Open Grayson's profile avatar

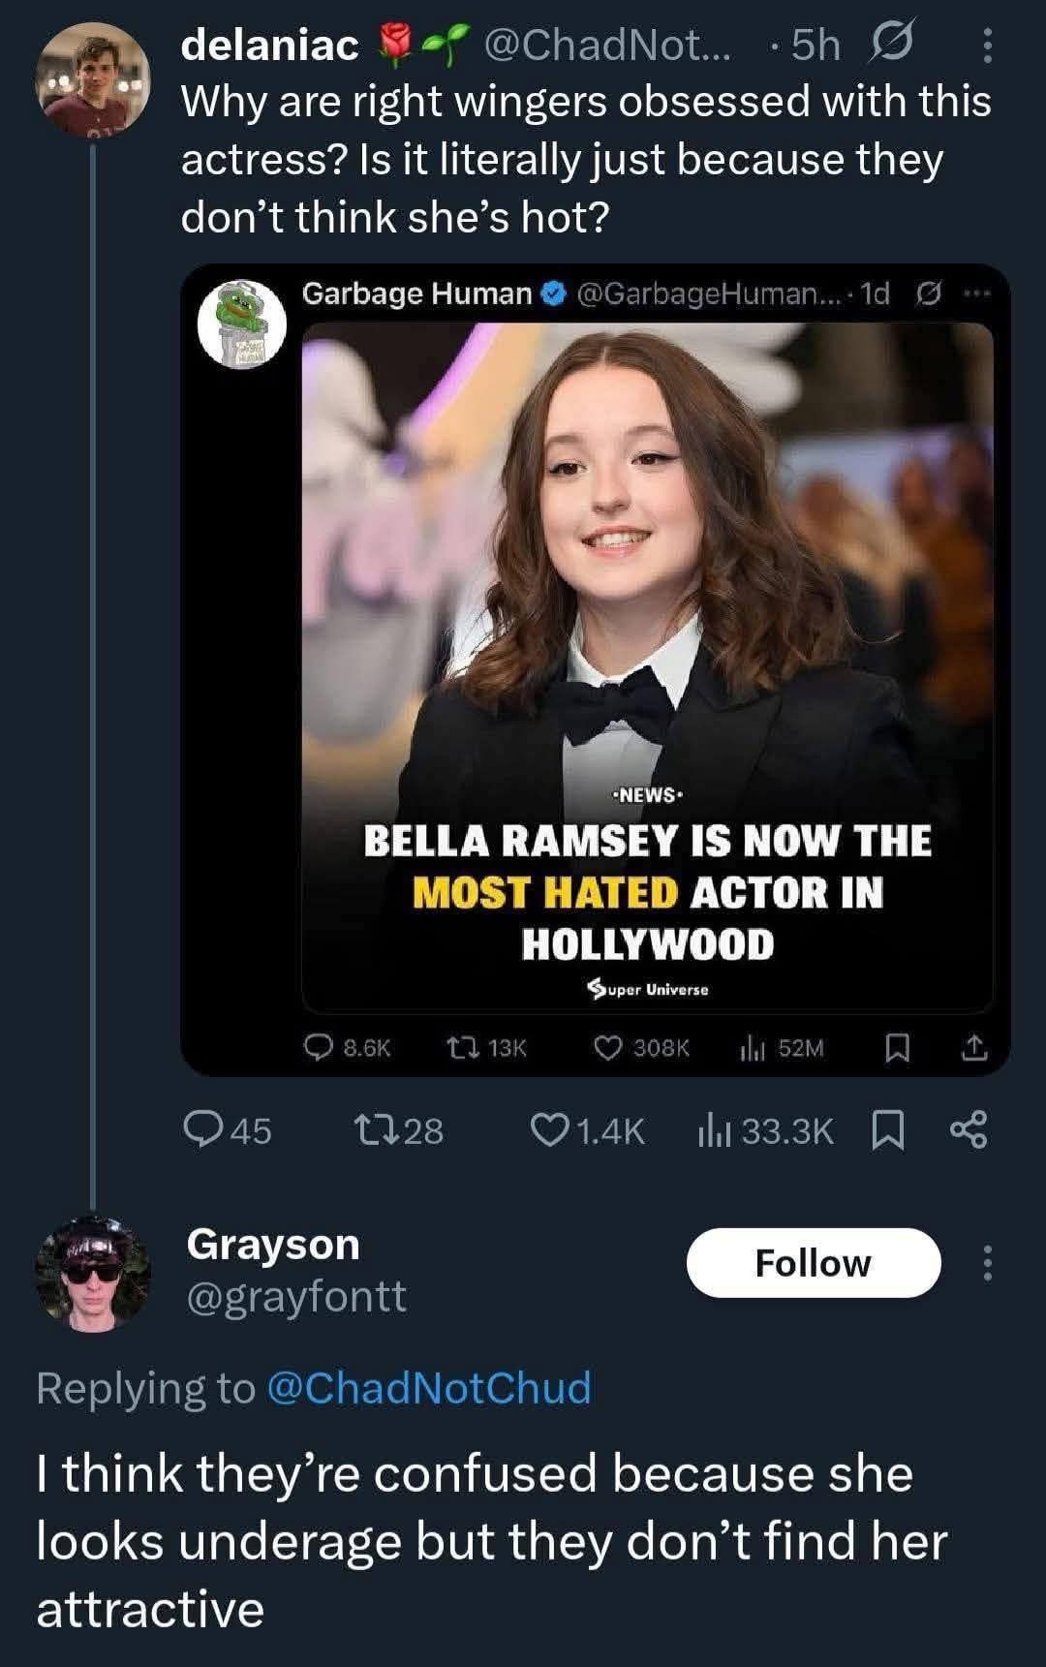[93, 1273]
